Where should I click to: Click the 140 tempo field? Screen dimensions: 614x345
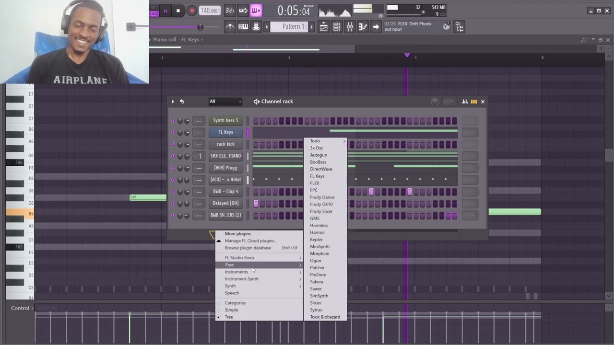[210, 11]
